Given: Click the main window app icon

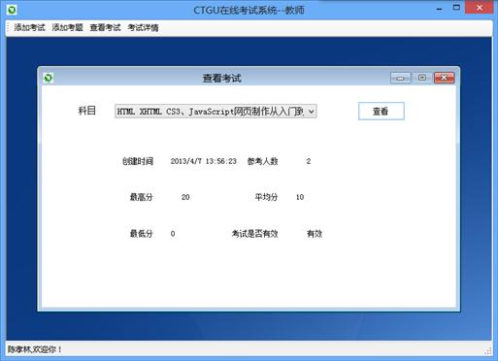Looking at the screenshot, I should tap(12, 10).
